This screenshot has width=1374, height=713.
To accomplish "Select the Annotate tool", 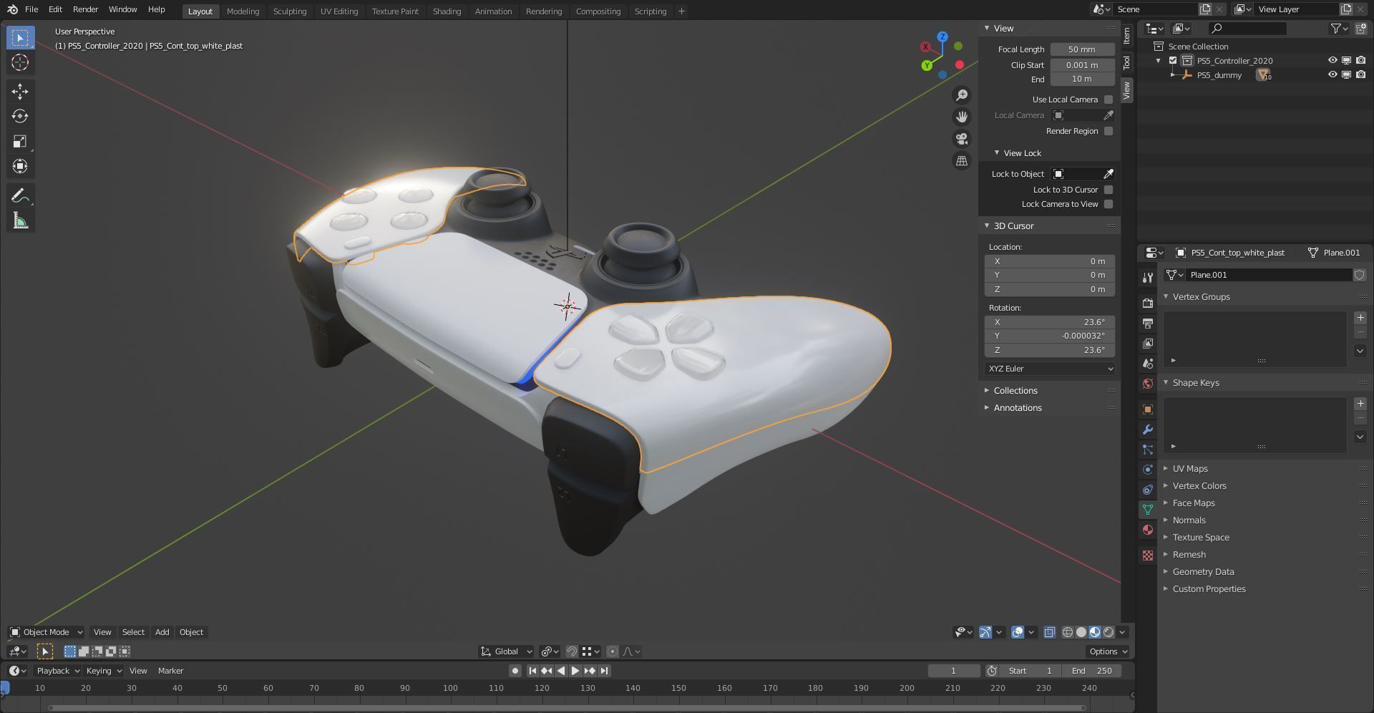I will click(20, 195).
